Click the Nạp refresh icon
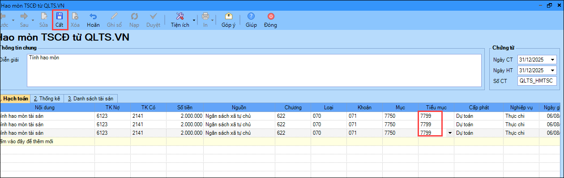Viewport: 564px width, 178px height. 134,16
